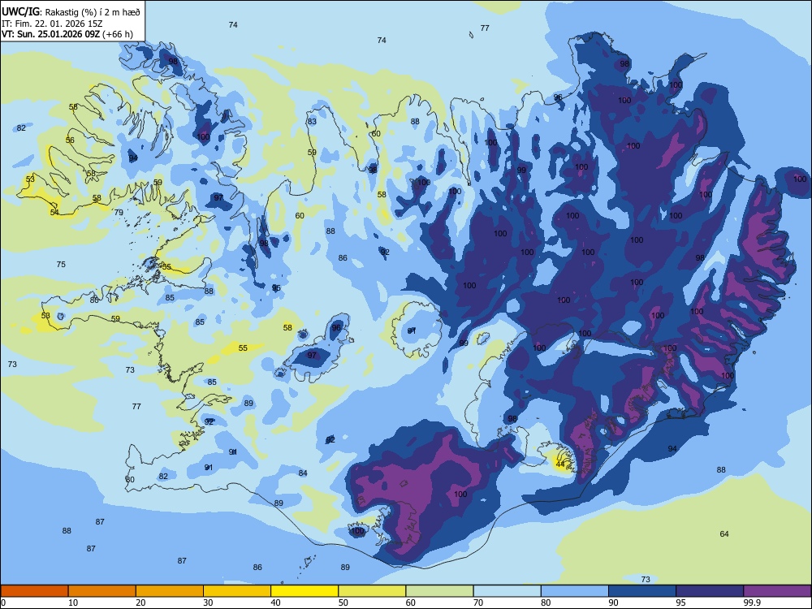Select the '30' legend scale label

(208, 603)
